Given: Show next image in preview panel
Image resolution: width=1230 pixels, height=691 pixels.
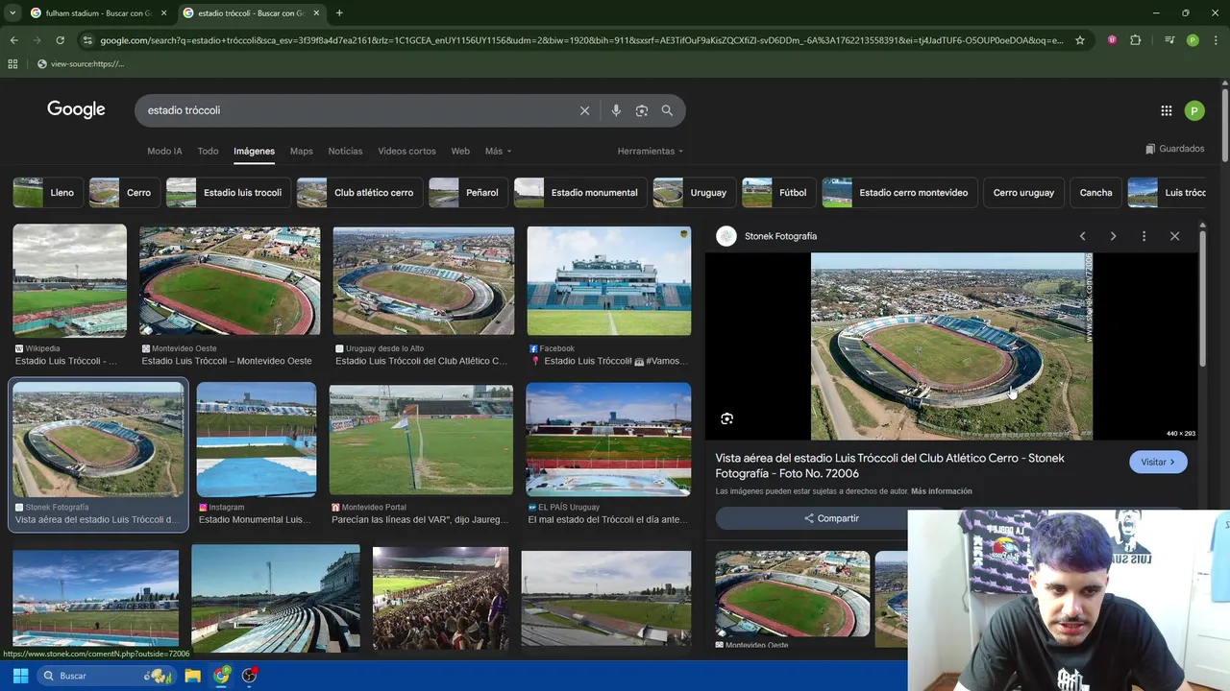Looking at the screenshot, I should pyautogui.click(x=1113, y=236).
